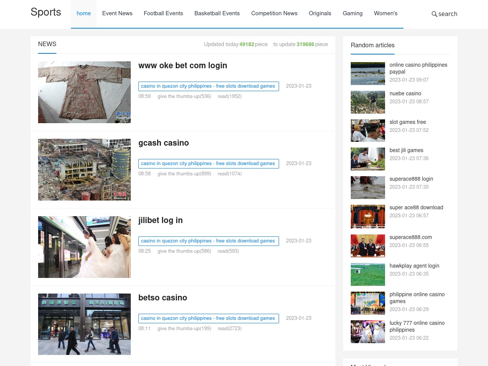Select Basketball Events
The width and height of the screenshot is (488, 366).
click(217, 13)
